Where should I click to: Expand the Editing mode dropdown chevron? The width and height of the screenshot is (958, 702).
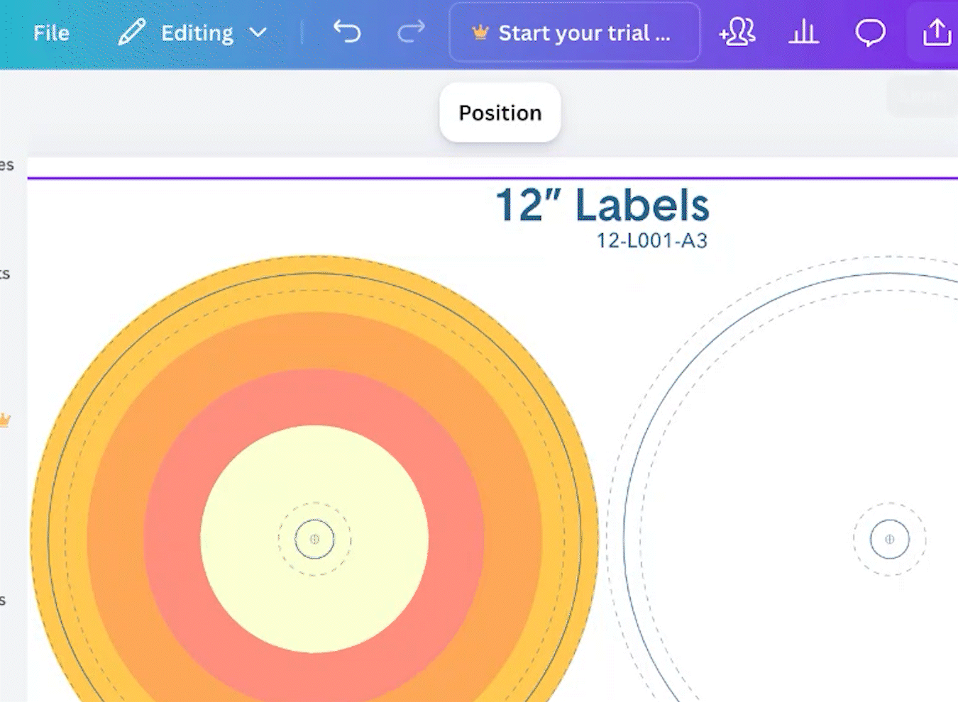pos(258,33)
